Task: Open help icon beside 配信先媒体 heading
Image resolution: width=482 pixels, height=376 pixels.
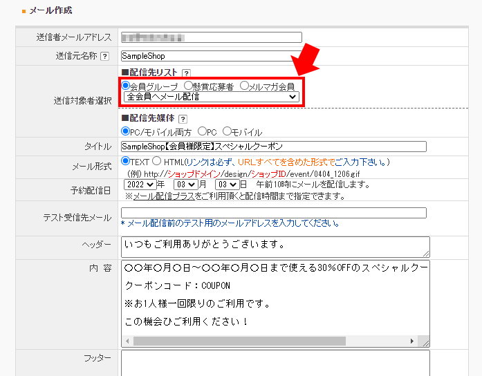Action: click(183, 119)
